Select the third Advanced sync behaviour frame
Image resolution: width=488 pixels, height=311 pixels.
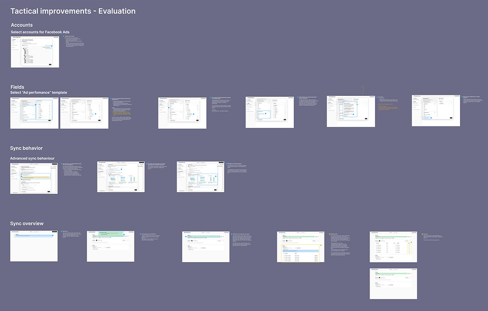pos(200,177)
